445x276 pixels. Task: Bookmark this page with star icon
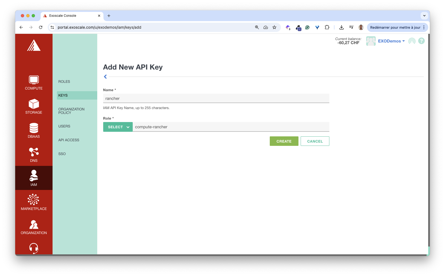coord(274,27)
